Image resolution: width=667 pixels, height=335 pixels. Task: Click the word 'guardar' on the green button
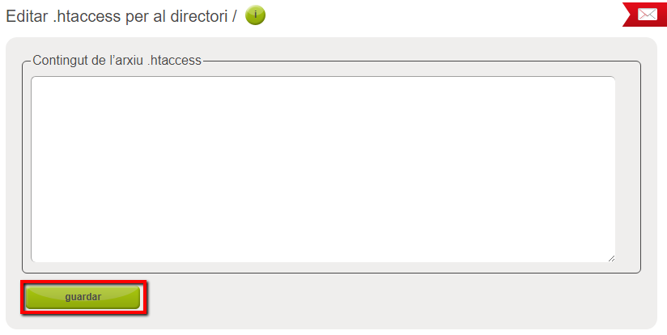83,297
